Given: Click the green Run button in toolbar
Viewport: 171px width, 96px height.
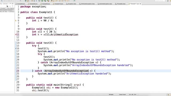Looking at the screenshot, I should point(42,1).
